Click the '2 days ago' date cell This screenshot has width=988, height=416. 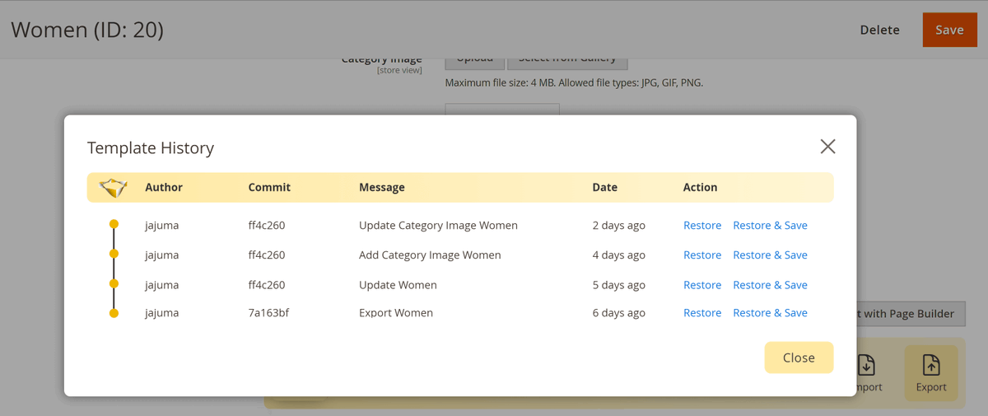619,226
